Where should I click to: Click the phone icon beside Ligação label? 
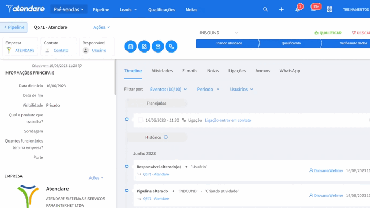(x=184, y=120)
